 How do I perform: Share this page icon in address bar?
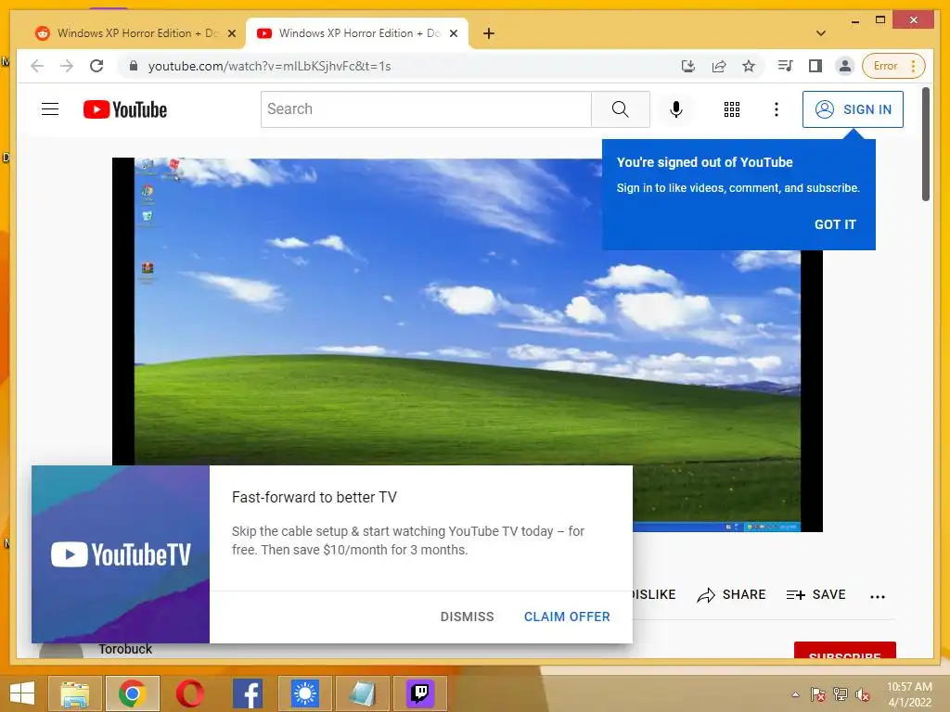tap(719, 66)
